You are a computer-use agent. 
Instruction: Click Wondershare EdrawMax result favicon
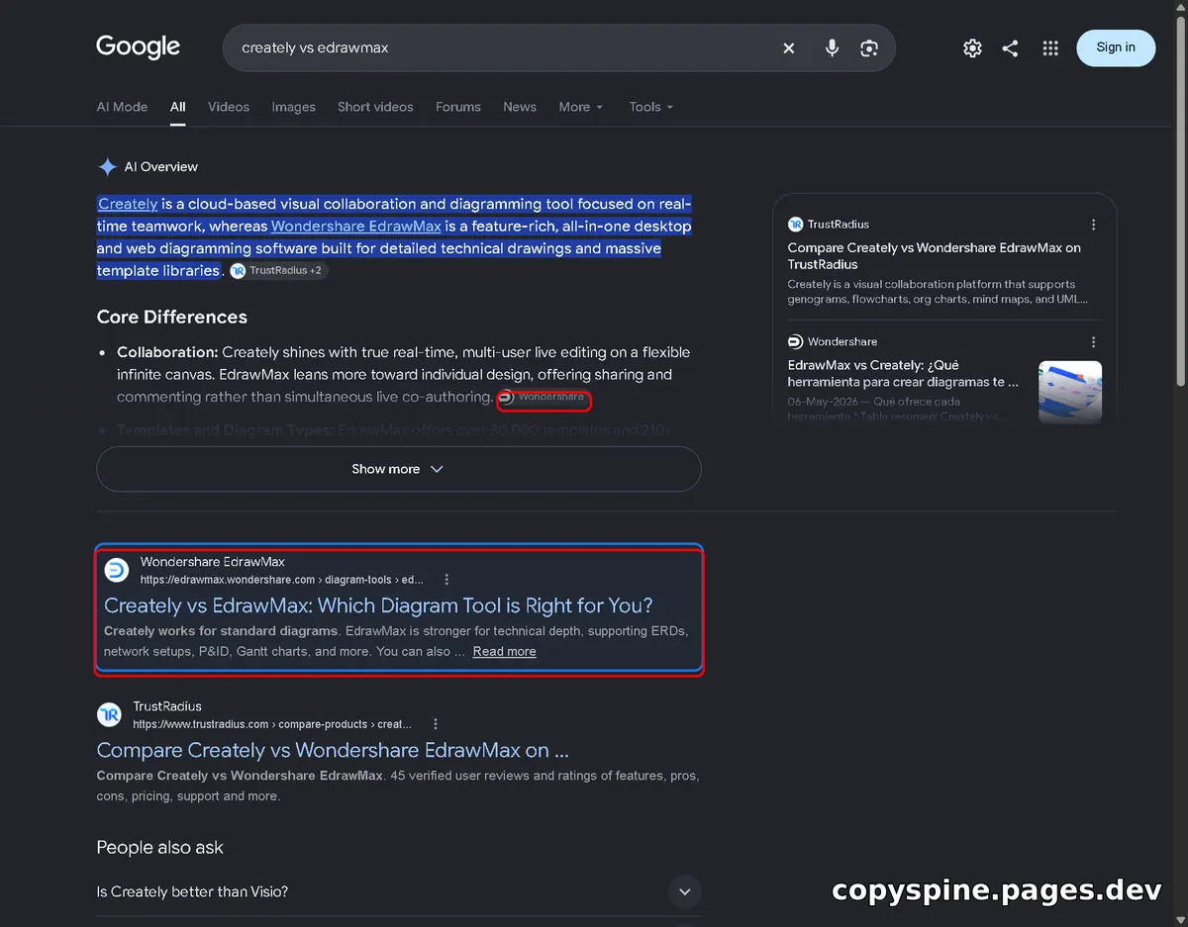pyautogui.click(x=117, y=570)
